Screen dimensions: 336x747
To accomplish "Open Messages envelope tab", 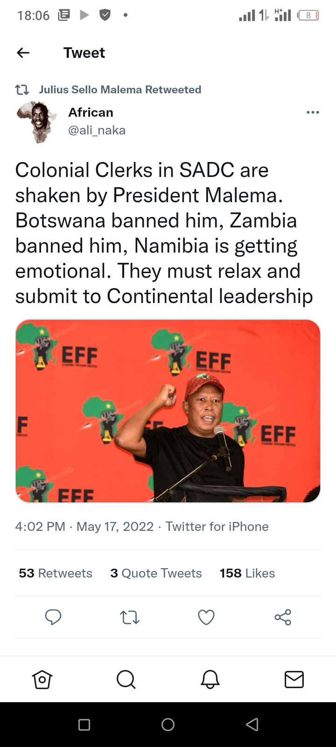I will [x=294, y=680].
